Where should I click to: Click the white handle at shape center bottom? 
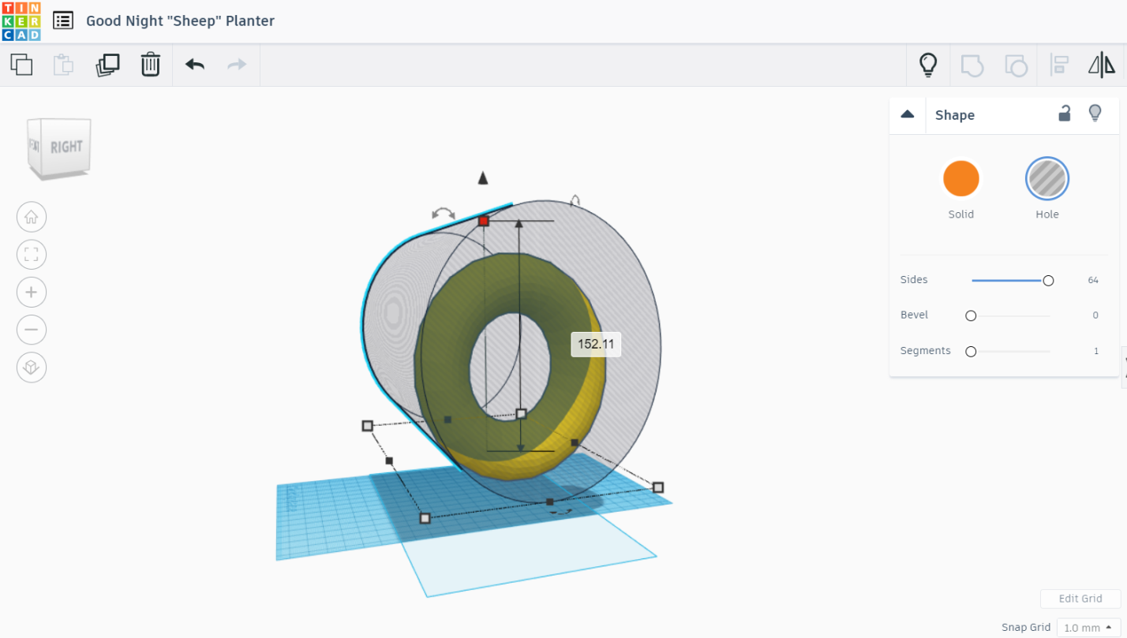[x=521, y=413]
